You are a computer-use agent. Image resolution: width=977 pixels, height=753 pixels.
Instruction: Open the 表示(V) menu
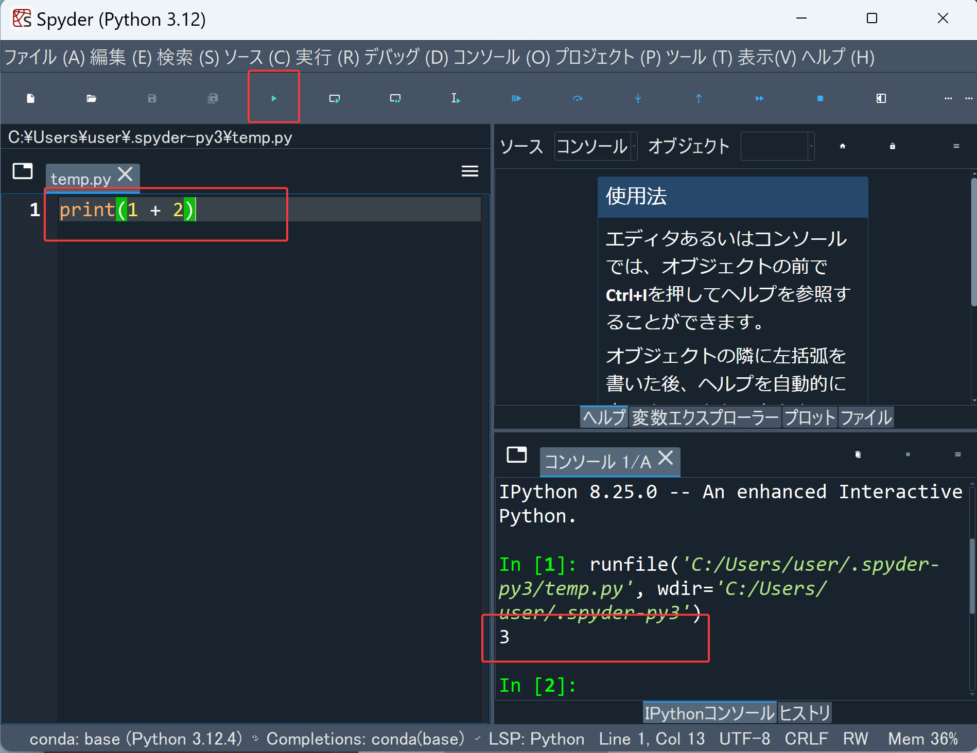pos(767,57)
